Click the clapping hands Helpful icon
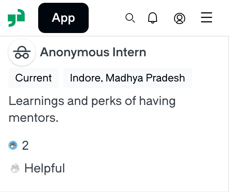This screenshot has height=192, width=229. pos(15,168)
